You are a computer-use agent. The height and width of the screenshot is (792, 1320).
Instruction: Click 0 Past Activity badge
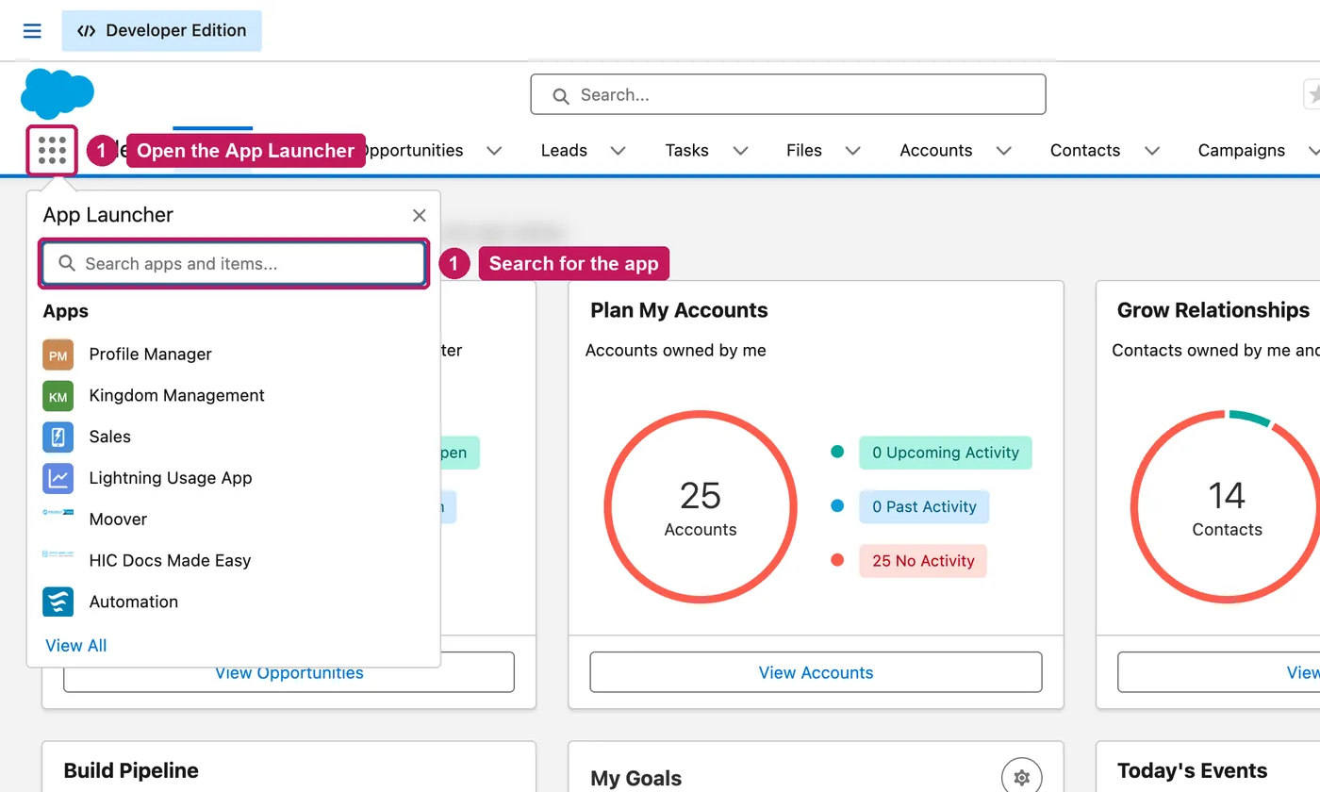[924, 507]
